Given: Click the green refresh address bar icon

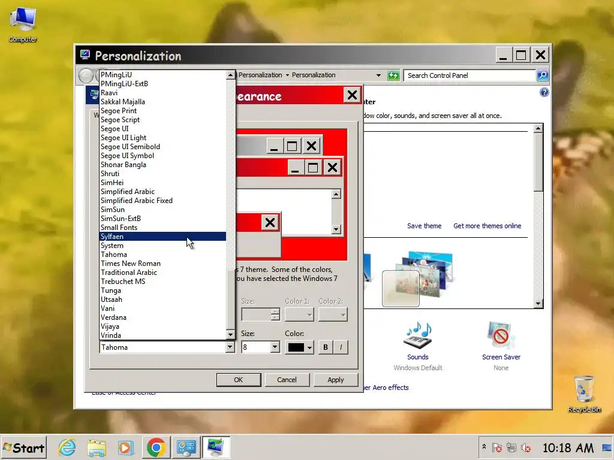Looking at the screenshot, I should tap(393, 75).
